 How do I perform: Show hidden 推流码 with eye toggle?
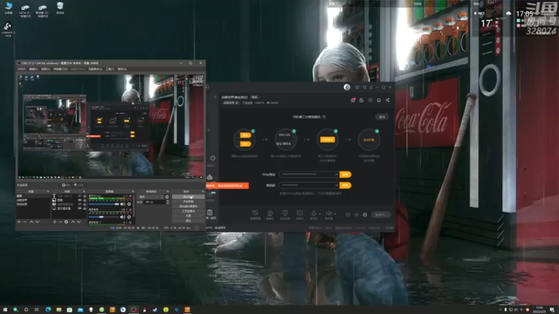click(336, 185)
